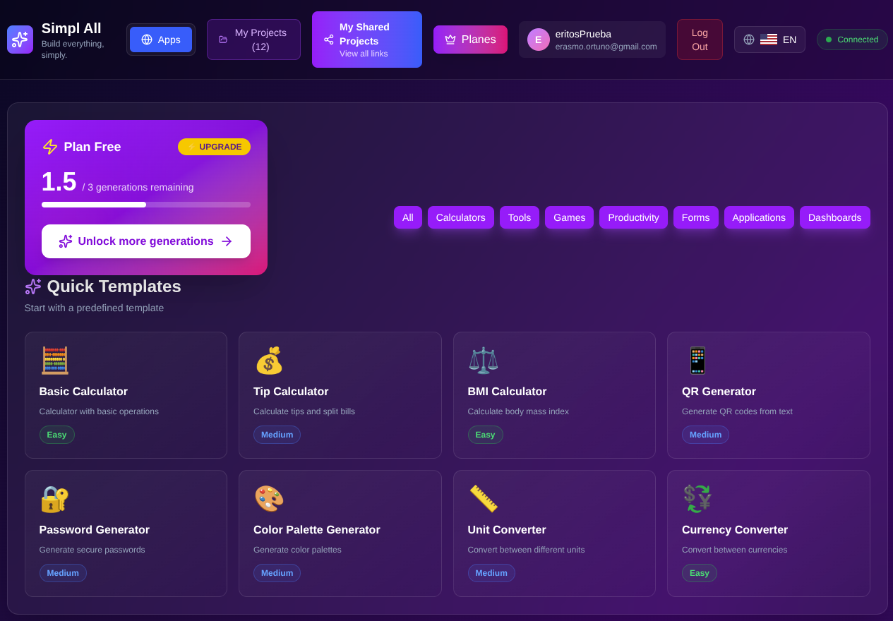Select the Calculators filter

(x=460, y=217)
